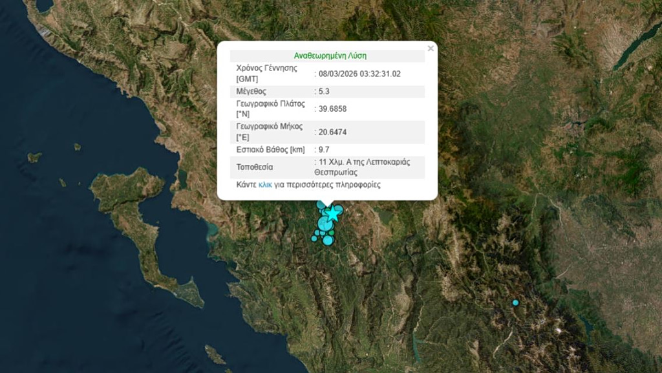The image size is (662, 373).
Task: Click the "Μέγεθος" row label
Action: pos(251,91)
